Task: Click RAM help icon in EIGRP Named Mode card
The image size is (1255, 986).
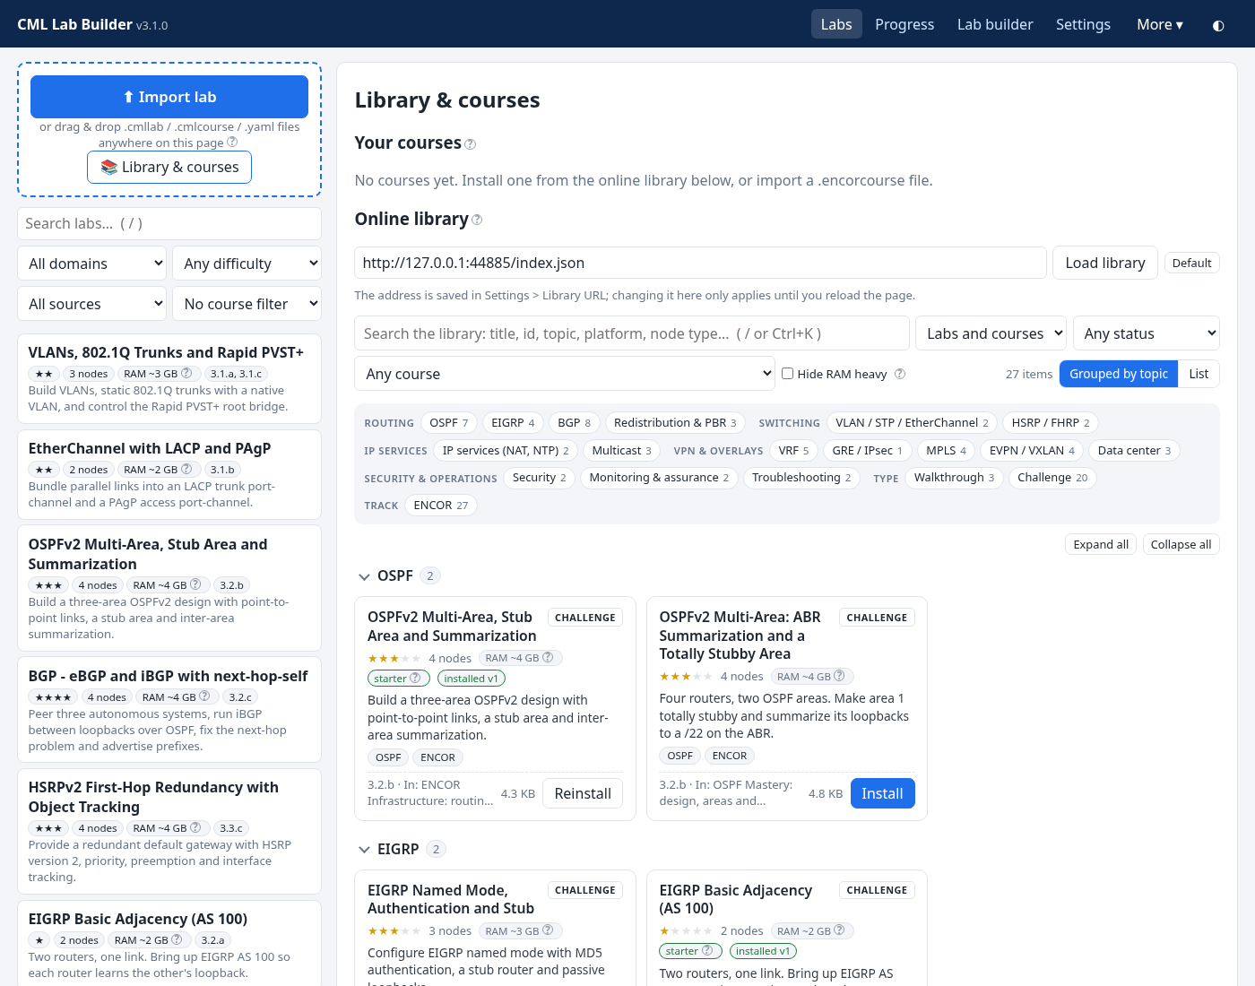Action: click(x=548, y=930)
